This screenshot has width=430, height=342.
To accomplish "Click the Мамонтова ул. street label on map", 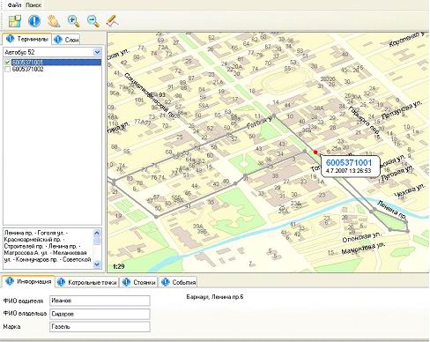I will click(363, 249).
